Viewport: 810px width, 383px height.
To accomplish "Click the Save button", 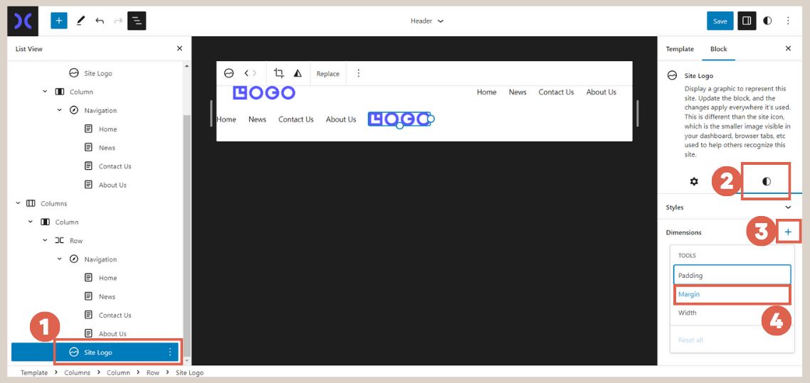I will 720,21.
